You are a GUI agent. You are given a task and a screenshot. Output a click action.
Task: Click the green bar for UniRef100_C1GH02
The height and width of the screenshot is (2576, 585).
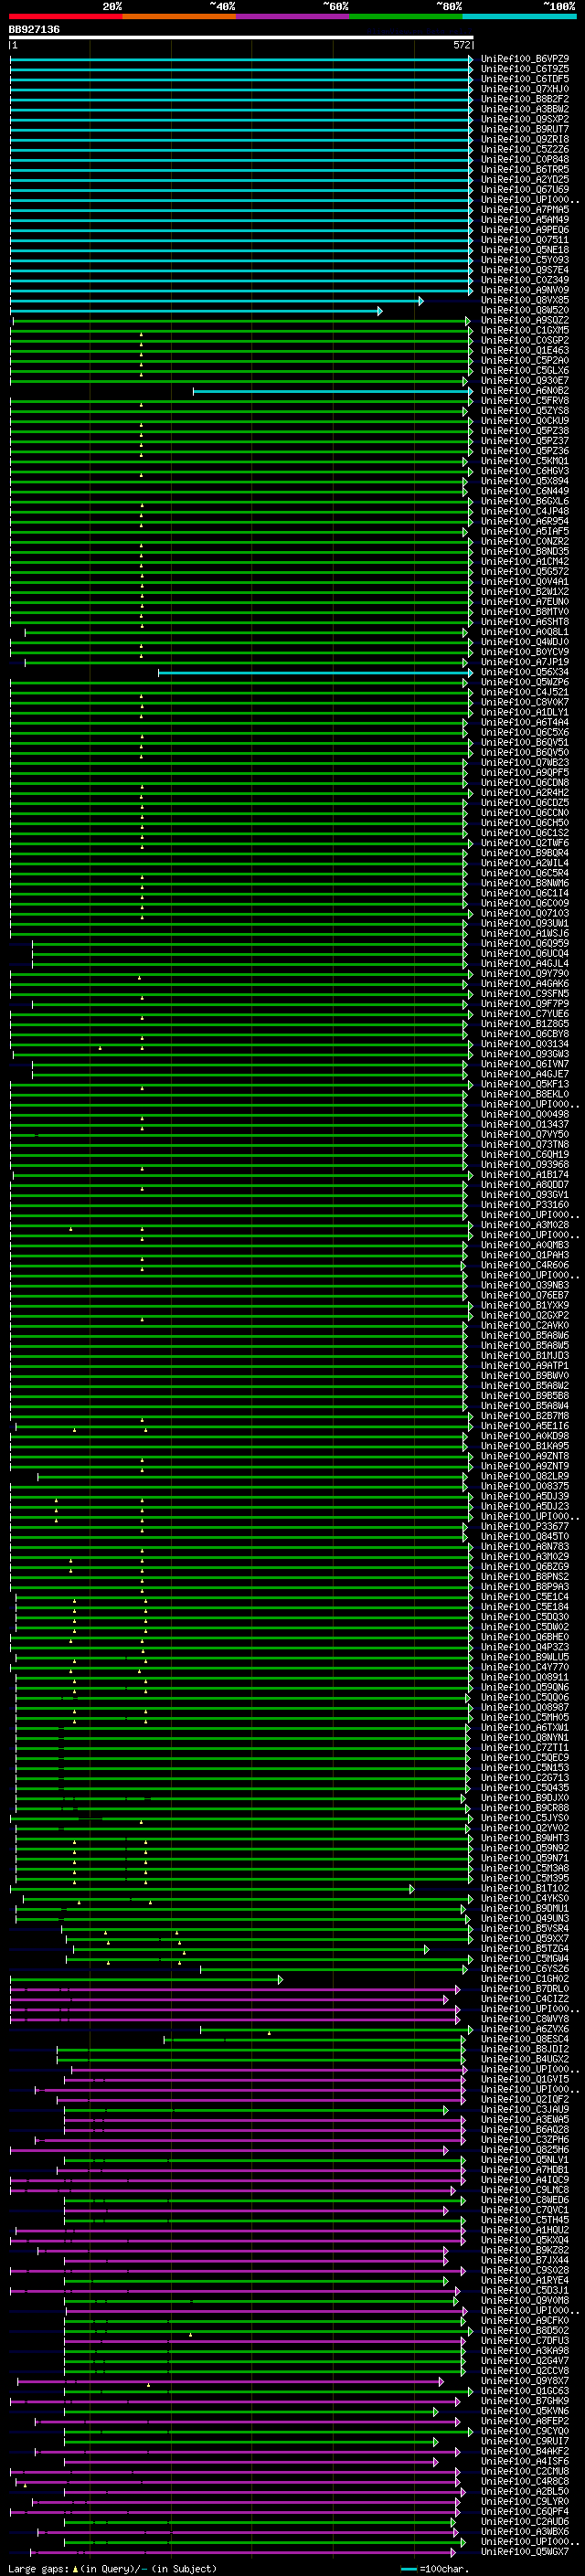click(146, 1979)
